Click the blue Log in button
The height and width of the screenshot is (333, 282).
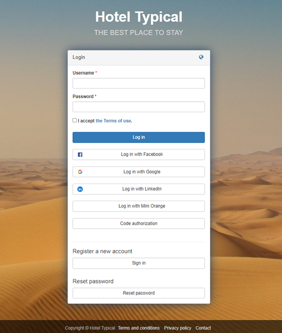[x=139, y=137]
